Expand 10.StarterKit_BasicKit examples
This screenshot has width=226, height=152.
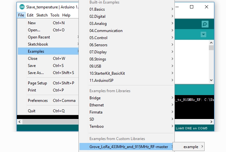point(107,73)
